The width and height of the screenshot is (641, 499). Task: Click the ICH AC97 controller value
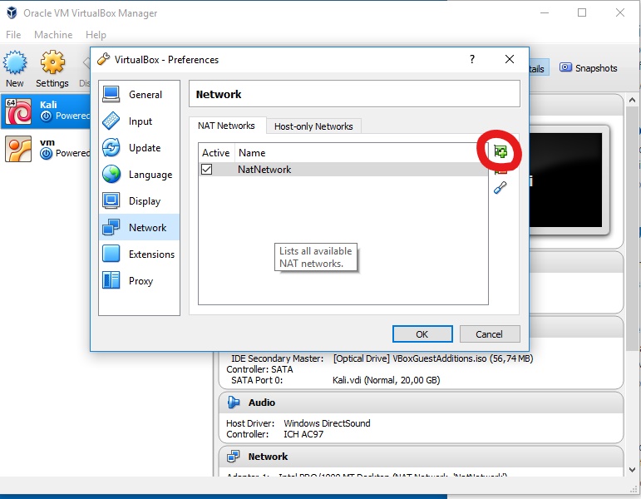pos(303,434)
